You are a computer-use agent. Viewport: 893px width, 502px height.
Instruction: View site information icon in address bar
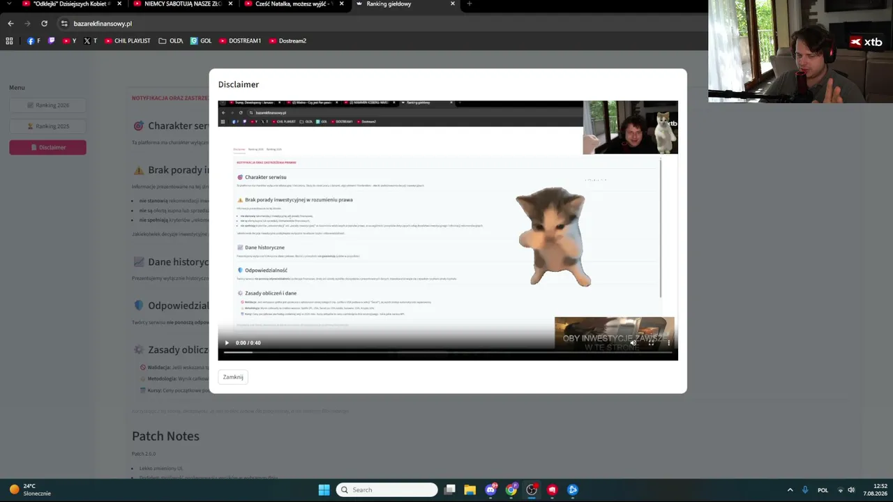pos(64,24)
